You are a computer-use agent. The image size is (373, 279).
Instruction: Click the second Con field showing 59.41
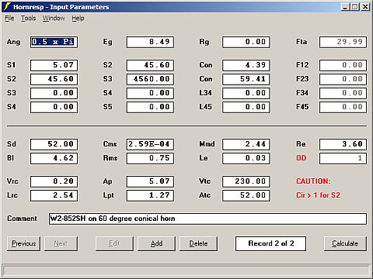pyautogui.click(x=246, y=79)
